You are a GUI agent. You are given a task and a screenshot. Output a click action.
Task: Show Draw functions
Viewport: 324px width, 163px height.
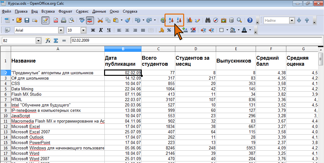coord(197,20)
